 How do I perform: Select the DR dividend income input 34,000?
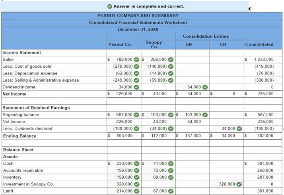tap(193, 87)
